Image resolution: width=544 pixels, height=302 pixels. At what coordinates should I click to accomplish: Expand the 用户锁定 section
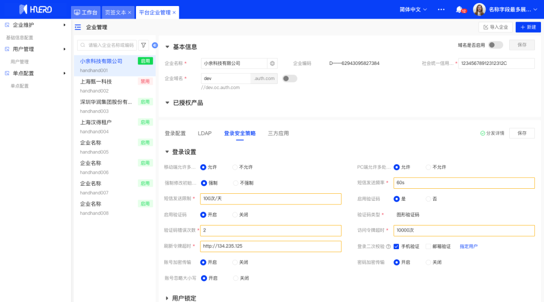coord(168,298)
